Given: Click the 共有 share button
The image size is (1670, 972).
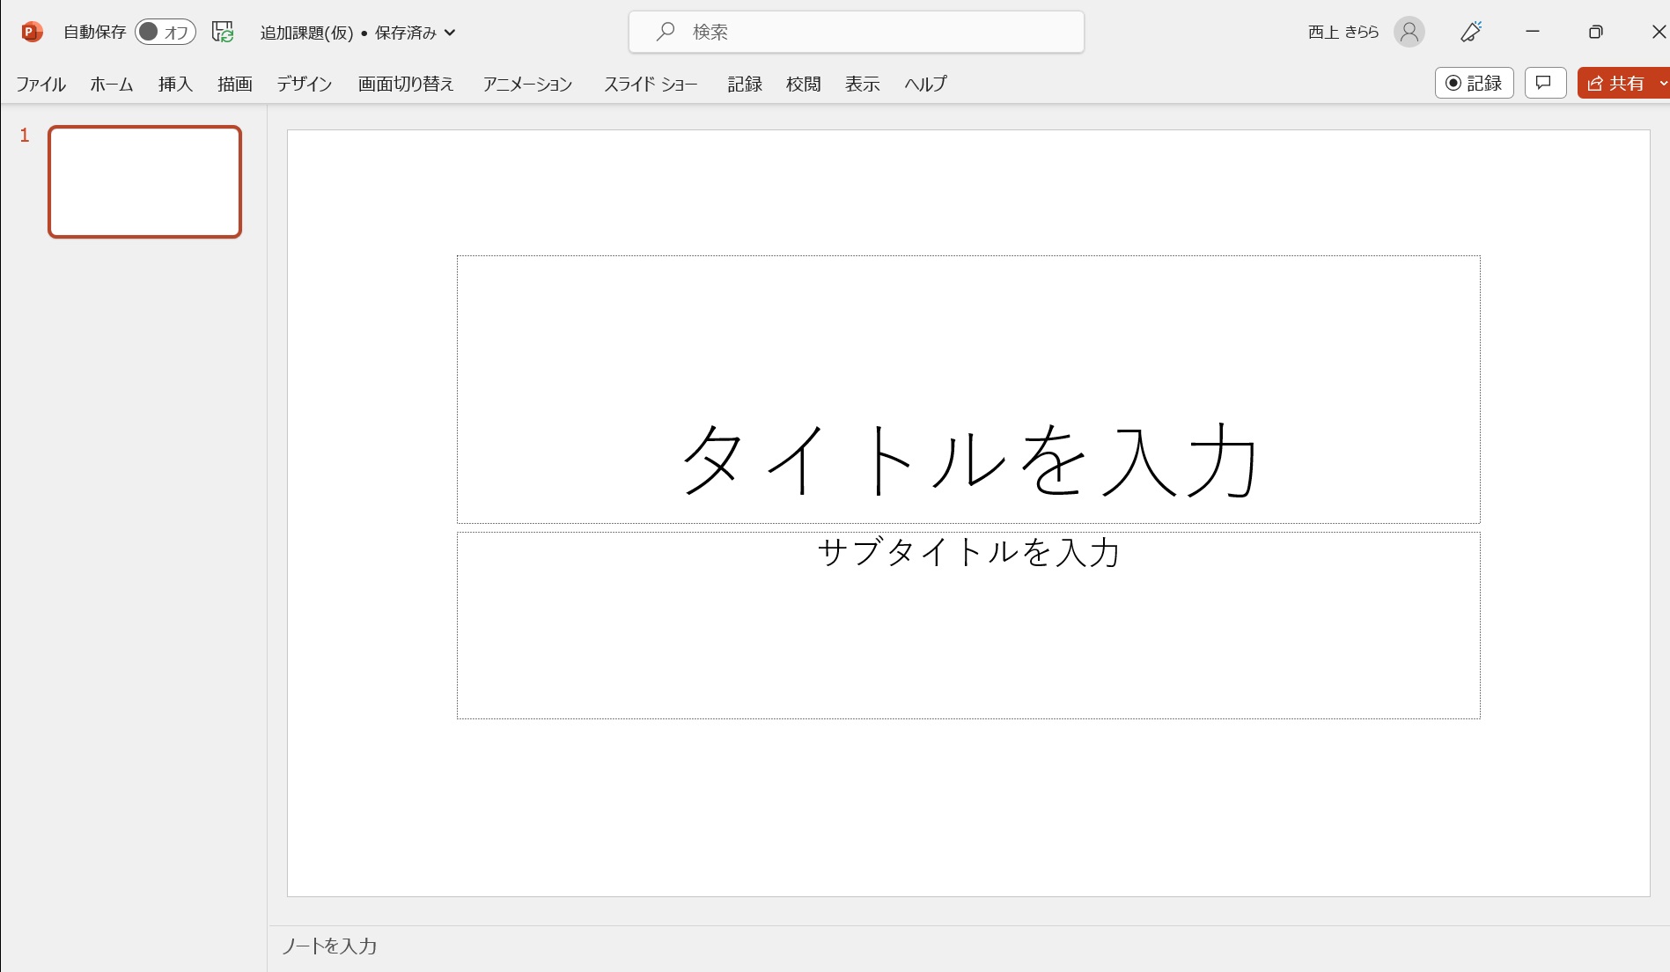Looking at the screenshot, I should [x=1616, y=83].
